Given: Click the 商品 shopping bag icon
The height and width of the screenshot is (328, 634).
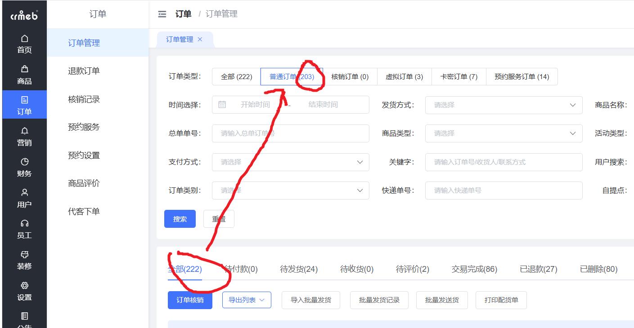Looking at the screenshot, I should tap(24, 69).
